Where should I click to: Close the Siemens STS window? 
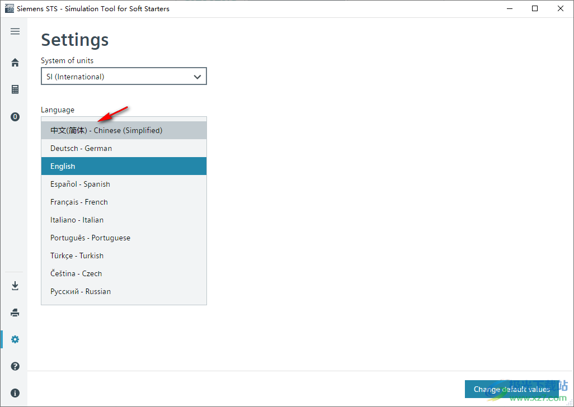[561, 8]
